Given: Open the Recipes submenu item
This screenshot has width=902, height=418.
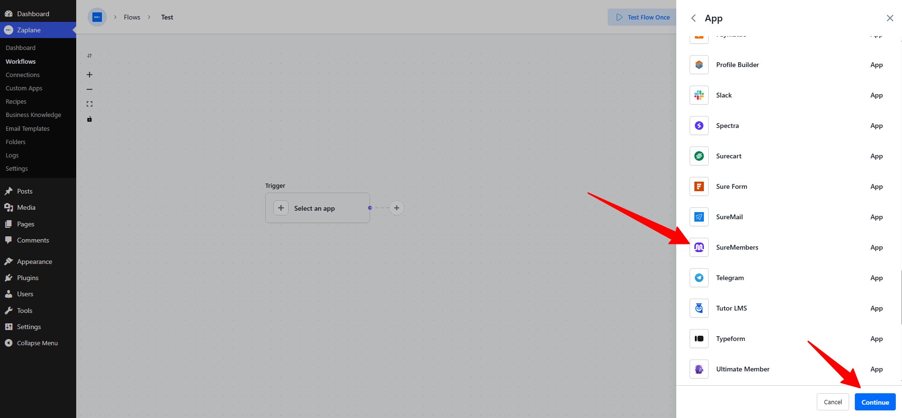Looking at the screenshot, I should point(16,101).
